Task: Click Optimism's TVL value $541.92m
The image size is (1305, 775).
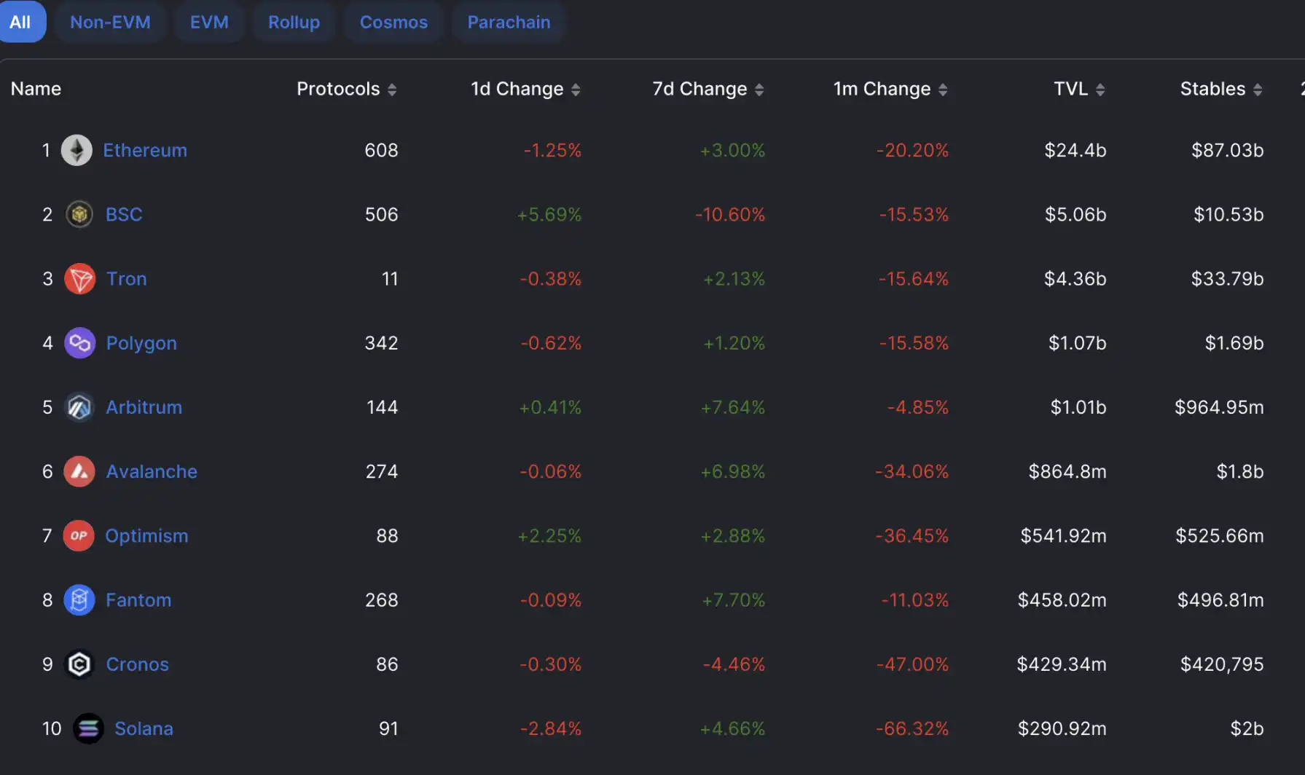Action: coord(1063,535)
